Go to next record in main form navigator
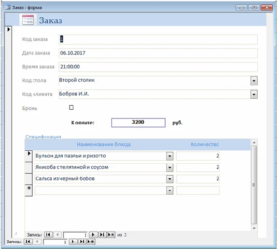The image size is (278, 249). click(x=73, y=242)
